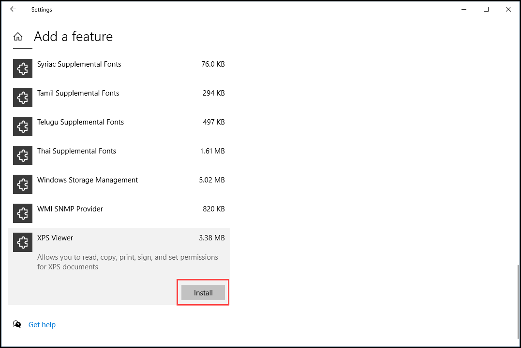Image resolution: width=521 pixels, height=348 pixels.
Task: Click the XPS Viewer puzzle icon
Action: coord(23,242)
